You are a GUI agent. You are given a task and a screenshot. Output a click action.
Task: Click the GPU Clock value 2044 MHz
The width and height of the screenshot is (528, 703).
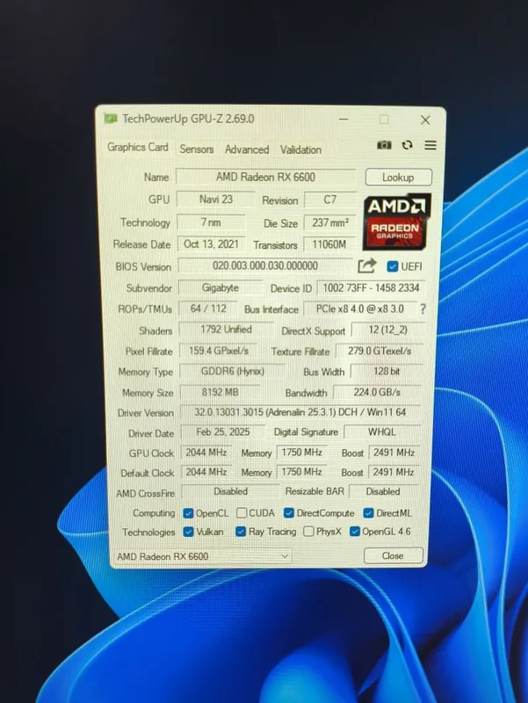coord(206,453)
